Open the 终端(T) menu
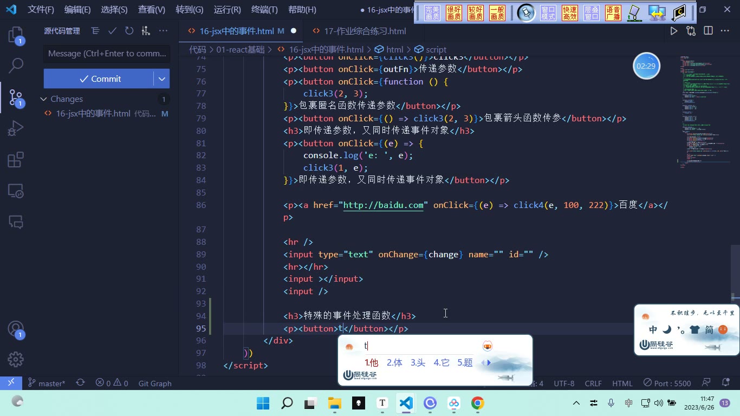740x416 pixels. coord(264,10)
